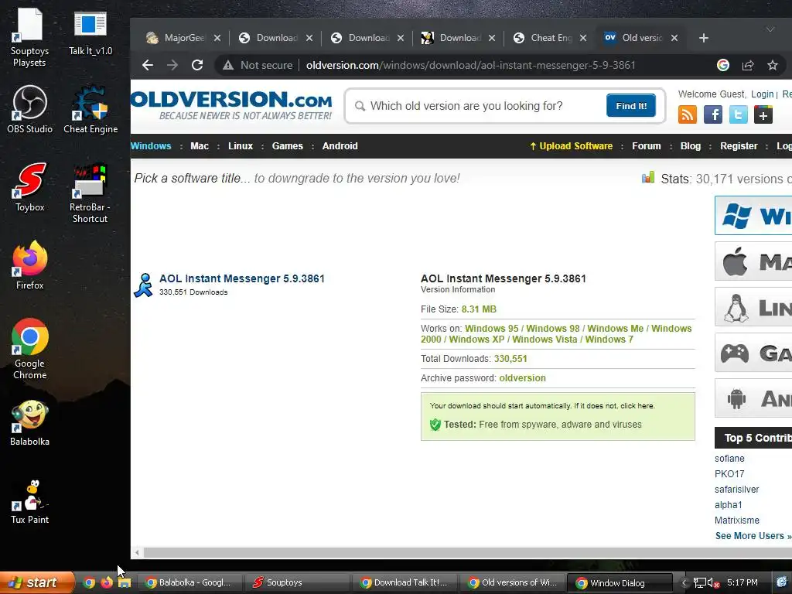Click the Not secure warning icon
This screenshot has width=792, height=594.
pos(228,65)
